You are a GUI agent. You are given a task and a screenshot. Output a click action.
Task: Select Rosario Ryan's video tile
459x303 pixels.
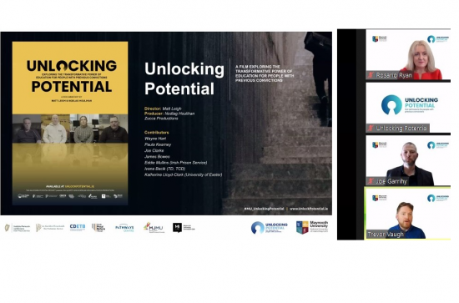click(x=408, y=54)
